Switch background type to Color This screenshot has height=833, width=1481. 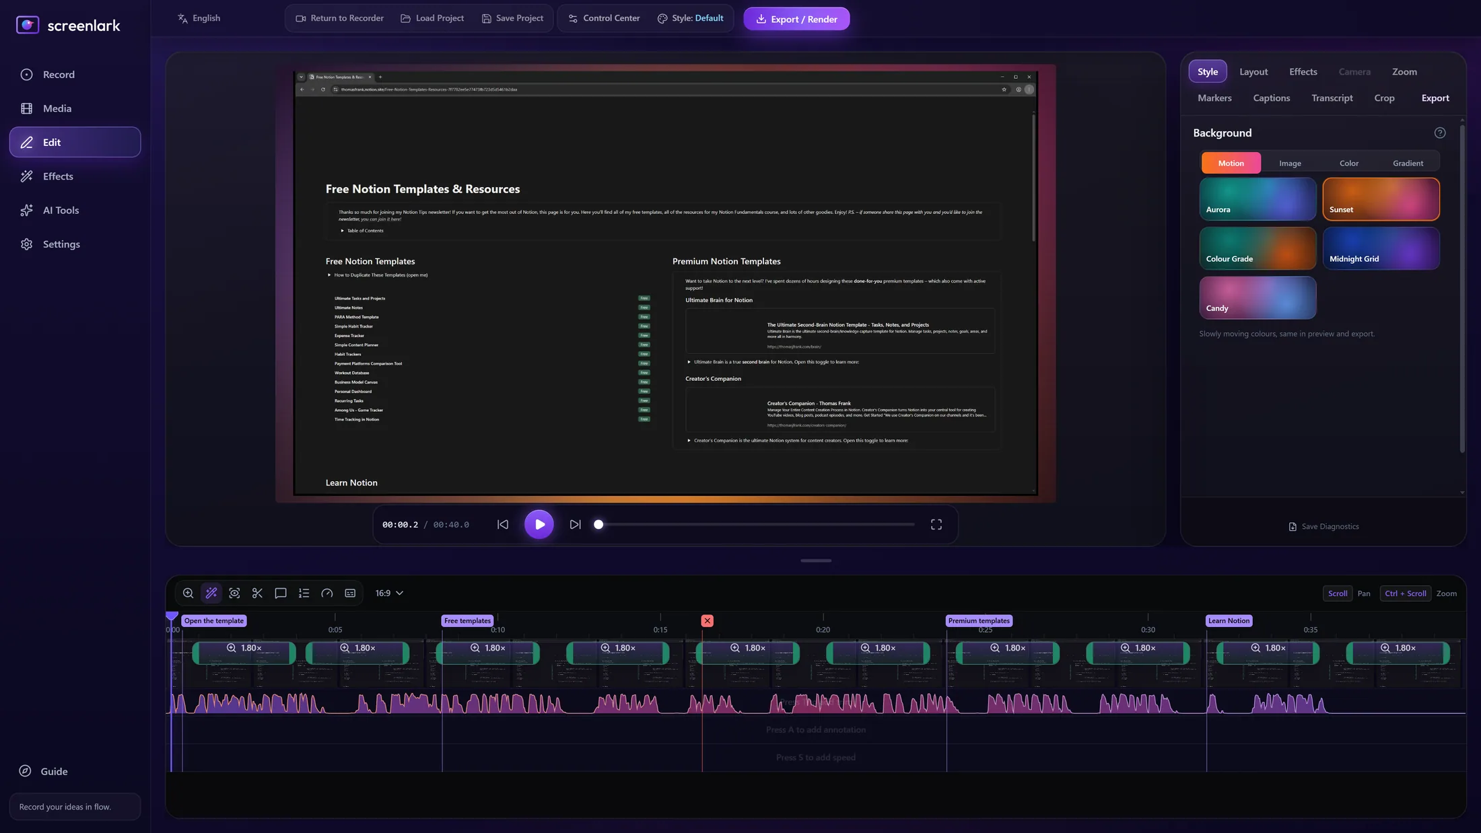[x=1348, y=164]
